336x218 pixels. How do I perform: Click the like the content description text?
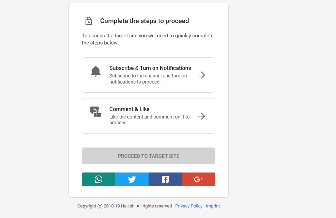[149, 120]
